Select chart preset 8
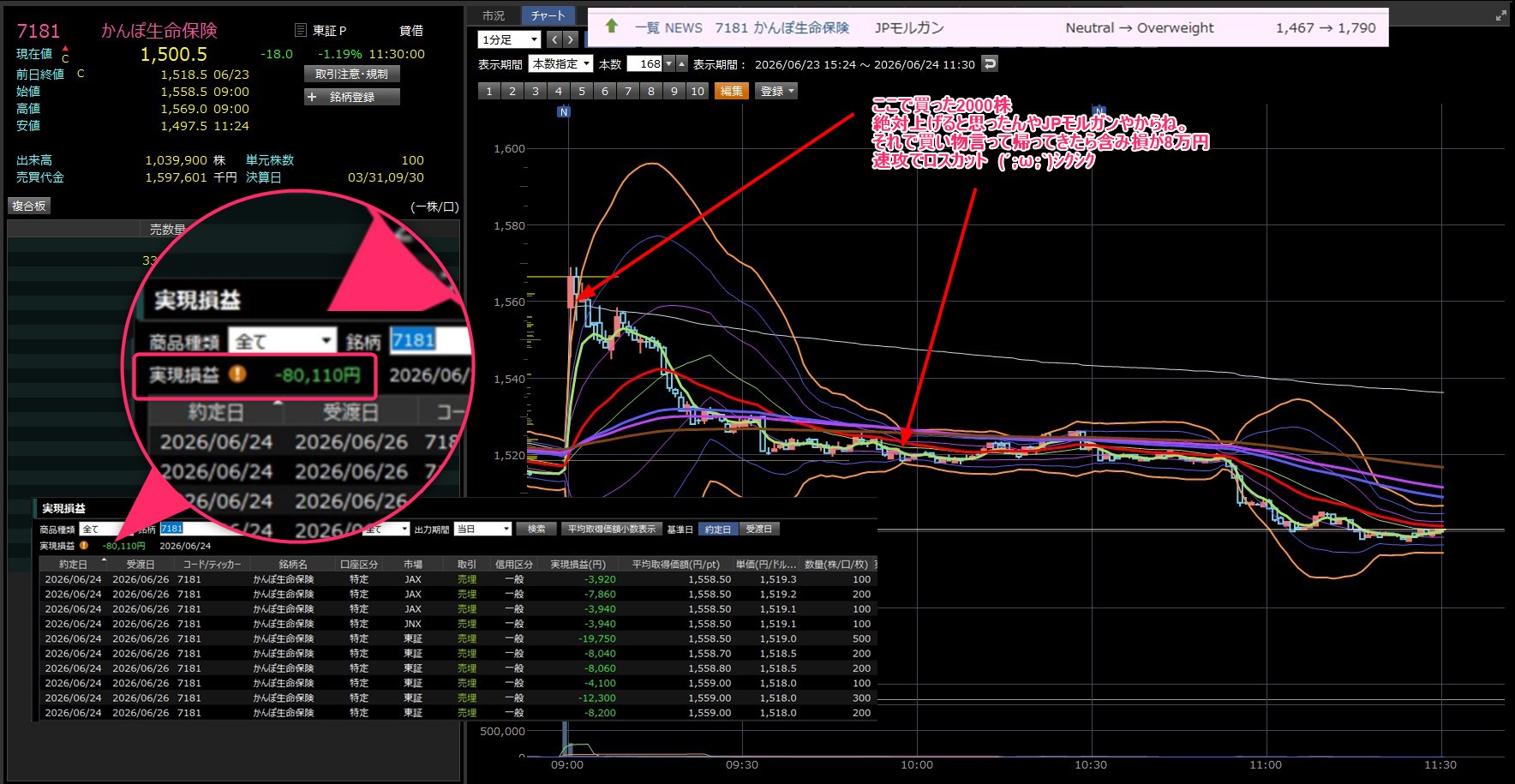The image size is (1515, 784). [651, 91]
